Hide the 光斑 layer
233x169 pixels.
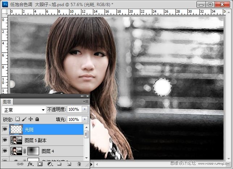(x=5, y=129)
